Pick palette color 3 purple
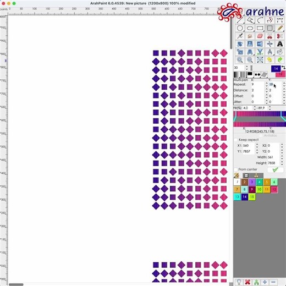The height and width of the screenshot is (286, 286). [252, 182]
